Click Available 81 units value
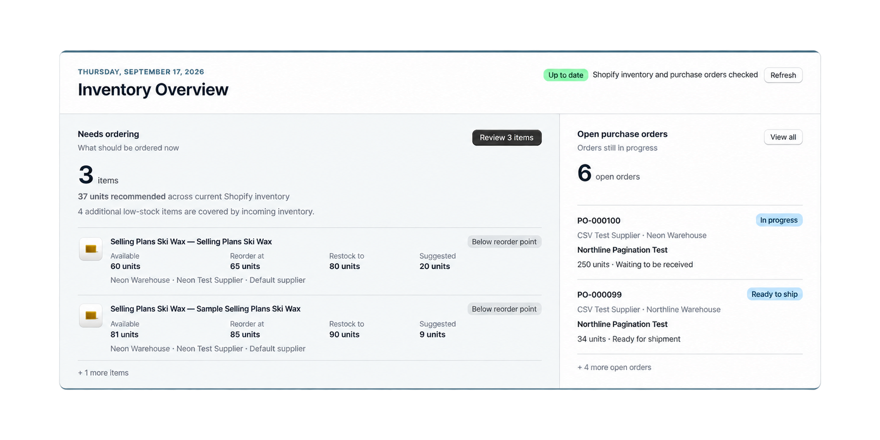The height and width of the screenshot is (440, 880). coord(125,334)
